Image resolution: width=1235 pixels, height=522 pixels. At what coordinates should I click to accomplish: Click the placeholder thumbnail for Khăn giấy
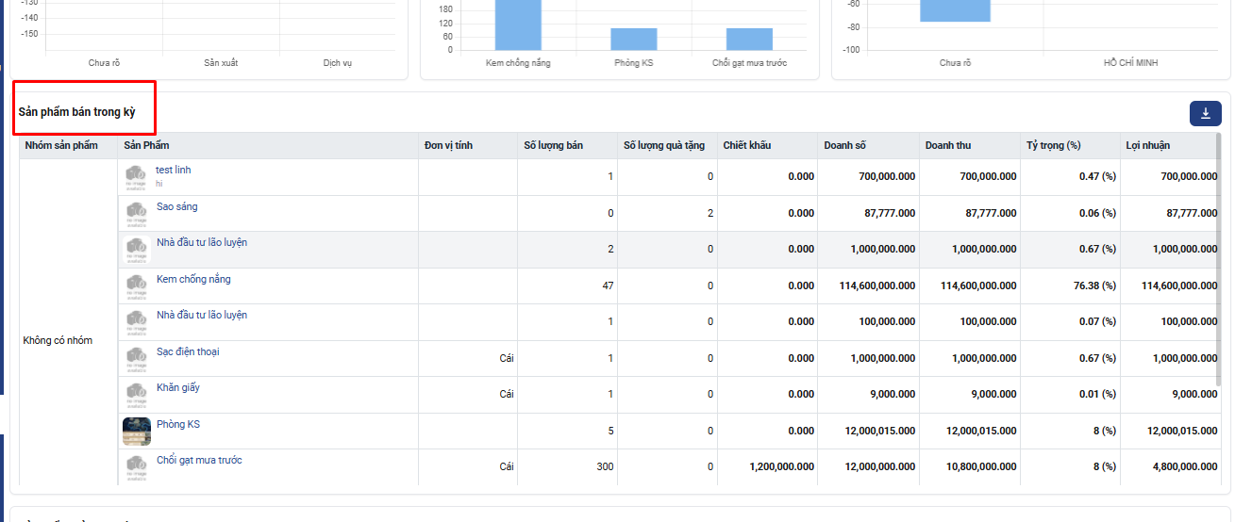[137, 394]
